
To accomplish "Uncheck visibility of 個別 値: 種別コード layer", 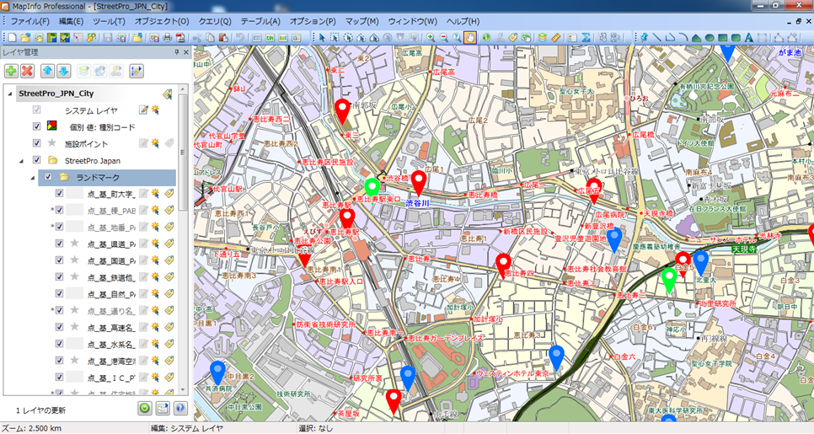I will (x=36, y=126).
